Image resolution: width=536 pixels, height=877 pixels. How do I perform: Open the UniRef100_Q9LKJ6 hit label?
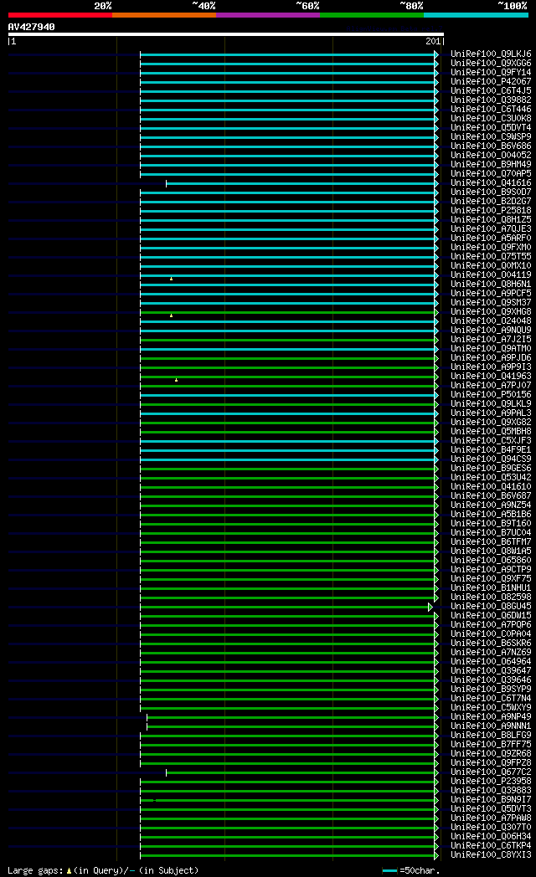click(x=491, y=54)
